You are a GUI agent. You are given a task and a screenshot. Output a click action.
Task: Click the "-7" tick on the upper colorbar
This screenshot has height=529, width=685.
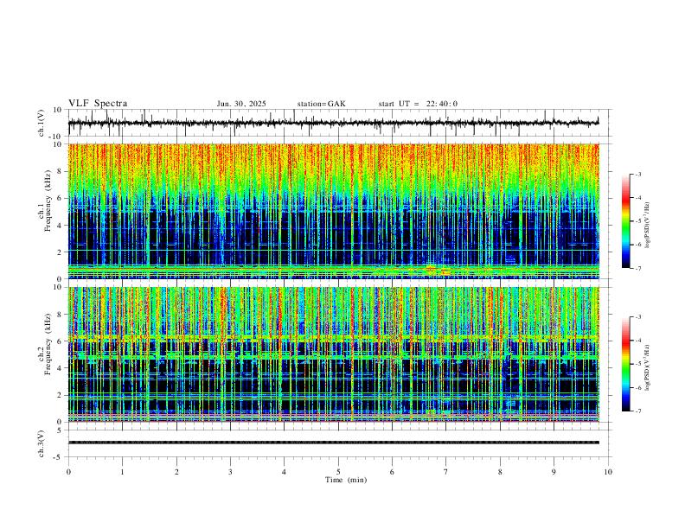(637, 268)
